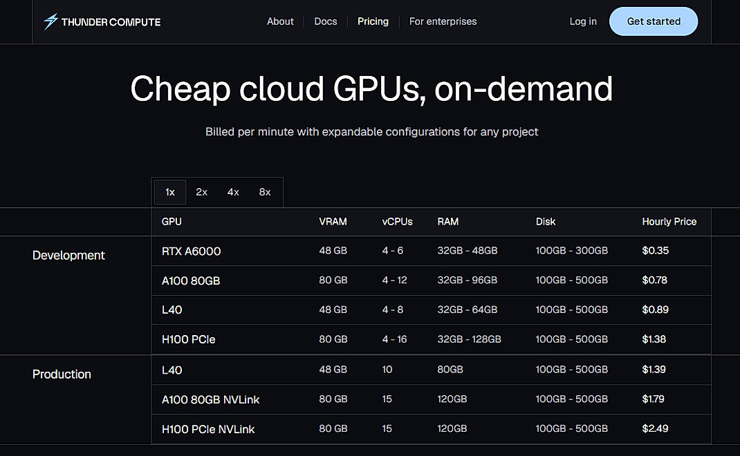The height and width of the screenshot is (456, 740).
Task: Go to the Pricing page
Action: coord(373,21)
